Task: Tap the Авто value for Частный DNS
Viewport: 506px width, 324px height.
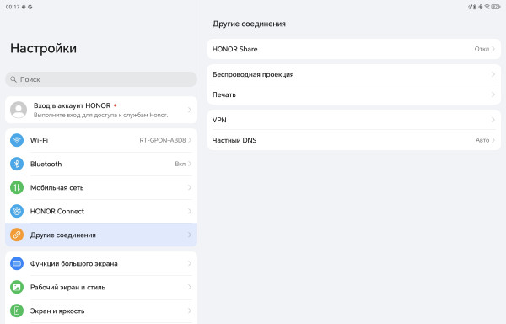Action: 482,140
